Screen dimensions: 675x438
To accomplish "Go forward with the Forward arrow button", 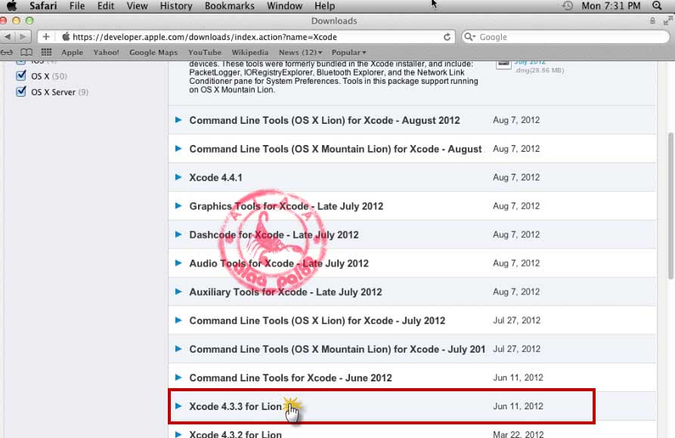I will 23,37.
